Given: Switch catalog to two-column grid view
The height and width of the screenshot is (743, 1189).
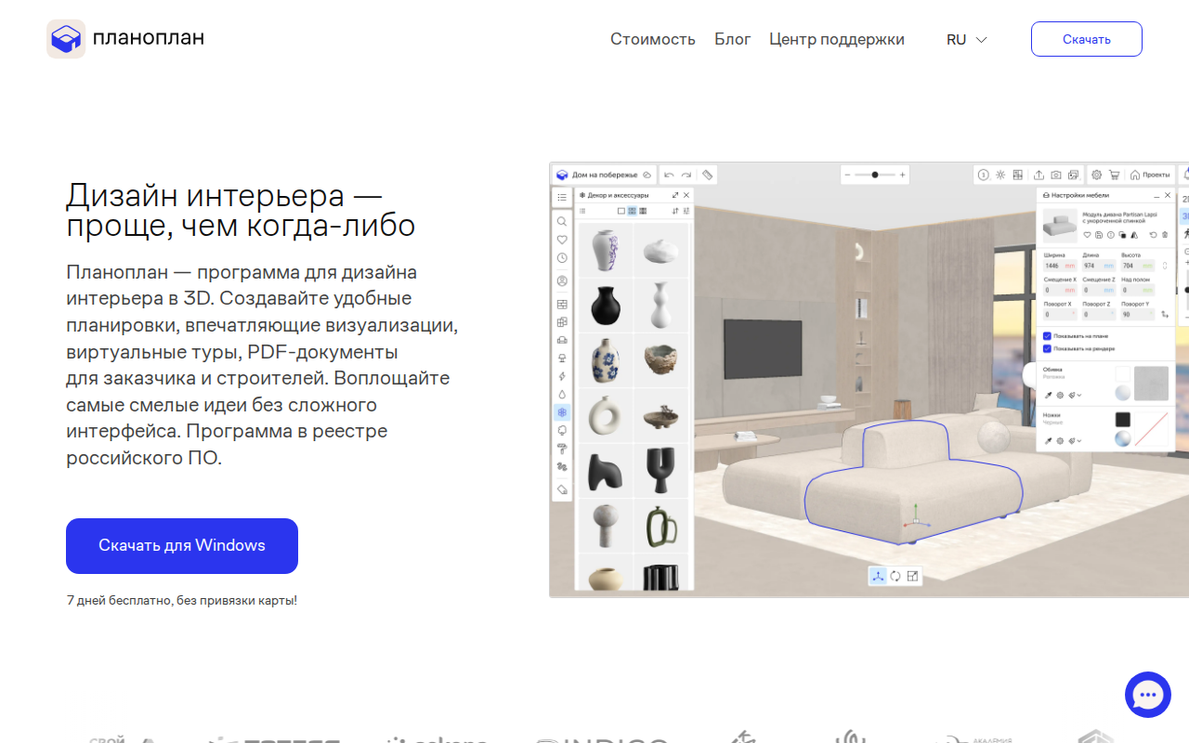Looking at the screenshot, I should point(632,211).
